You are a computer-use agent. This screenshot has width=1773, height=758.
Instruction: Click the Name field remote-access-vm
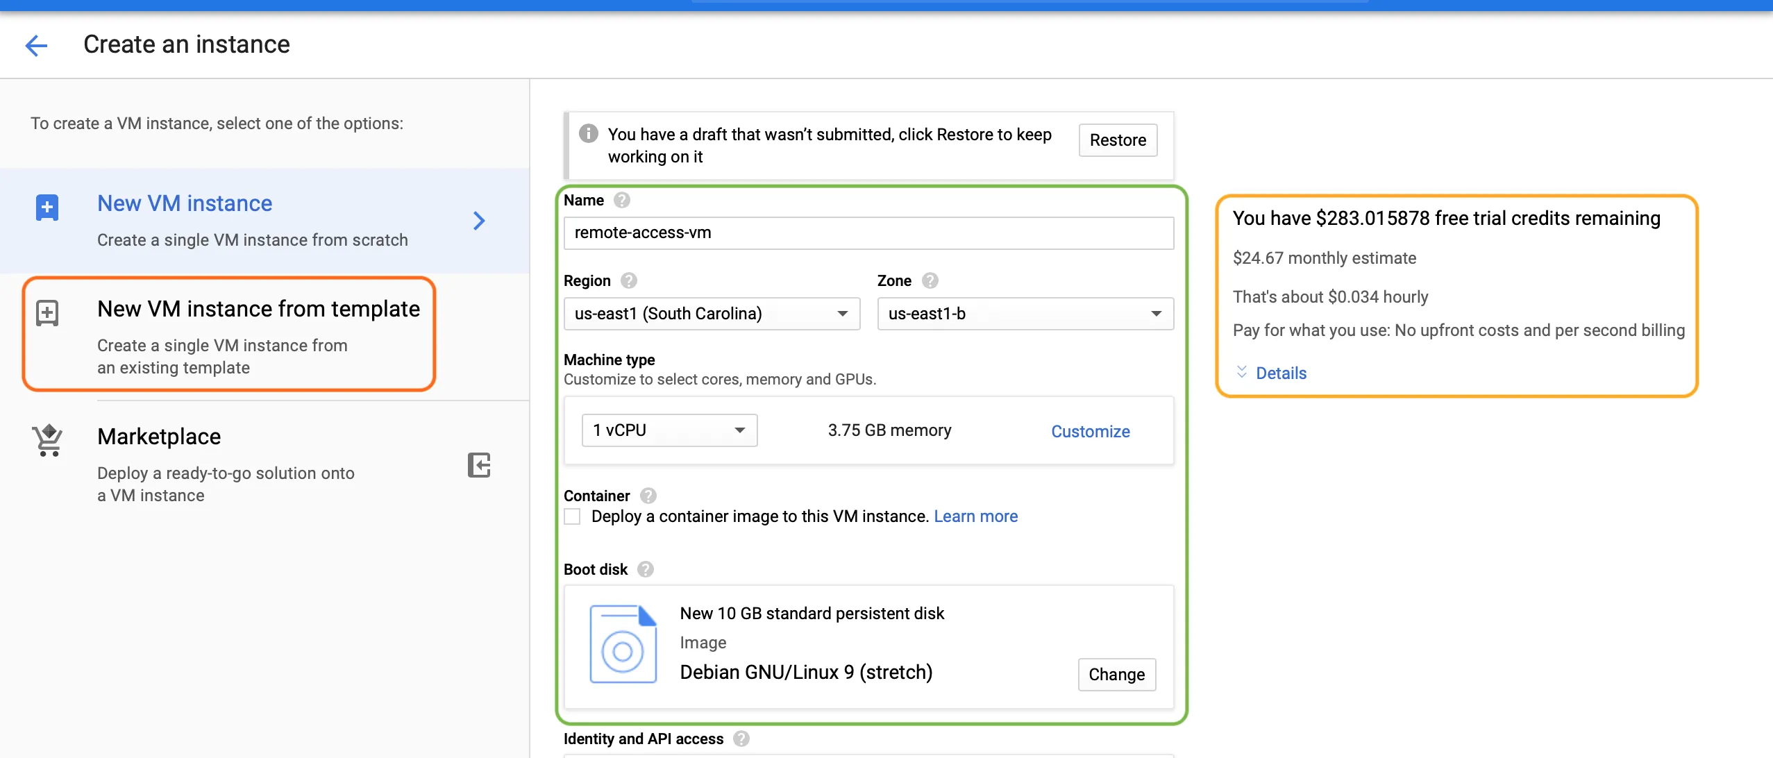(868, 233)
